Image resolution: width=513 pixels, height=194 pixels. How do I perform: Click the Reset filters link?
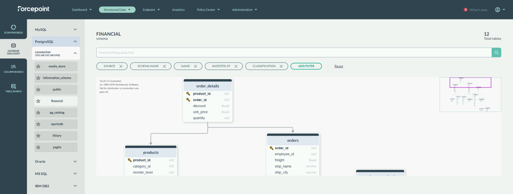(x=339, y=66)
